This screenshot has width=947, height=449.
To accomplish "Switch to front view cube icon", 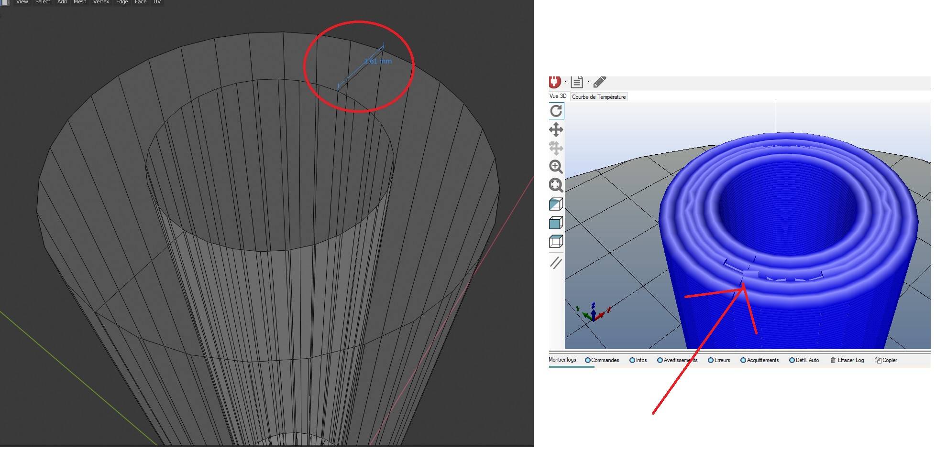I will point(556,223).
